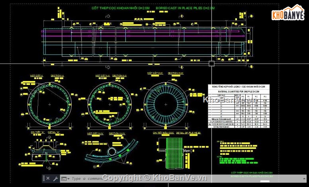Open command line Customize wrench menu
The image size is (309, 187).
point(55,179)
